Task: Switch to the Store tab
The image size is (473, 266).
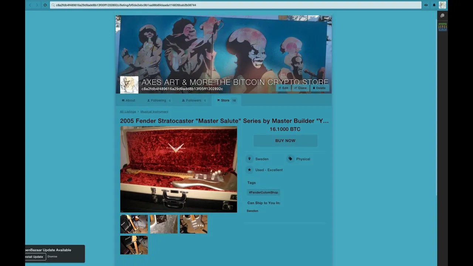Action: click(227, 100)
